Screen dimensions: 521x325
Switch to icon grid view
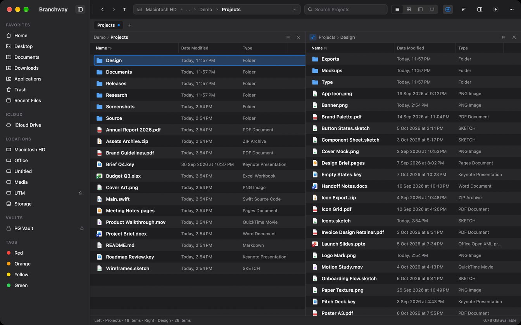pos(409,9)
